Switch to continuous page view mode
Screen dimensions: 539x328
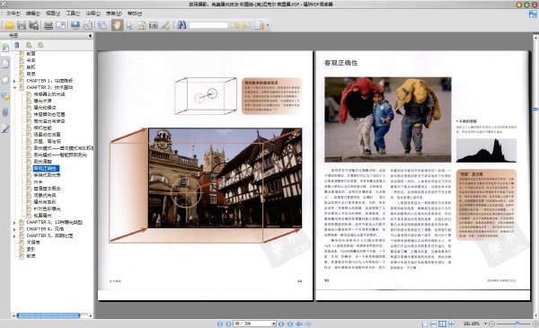point(434,324)
